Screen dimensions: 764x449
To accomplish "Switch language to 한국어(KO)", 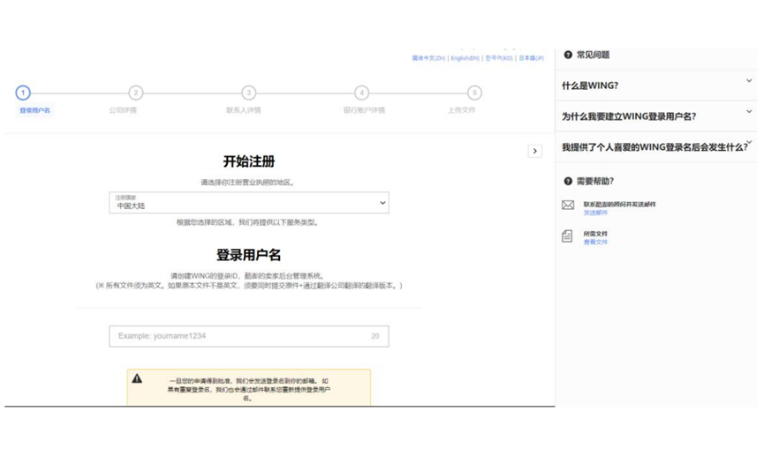I will (x=498, y=58).
